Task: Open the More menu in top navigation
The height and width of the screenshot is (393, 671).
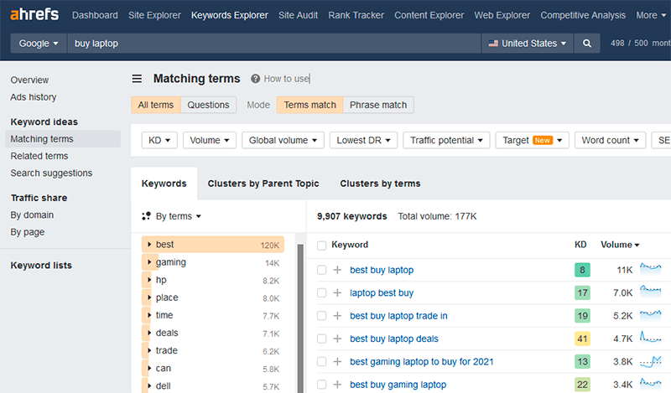Action: coord(651,15)
